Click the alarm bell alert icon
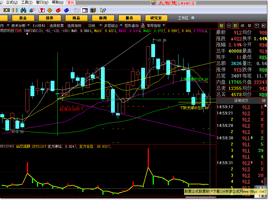The image size is (269, 200). tap(32, 10)
